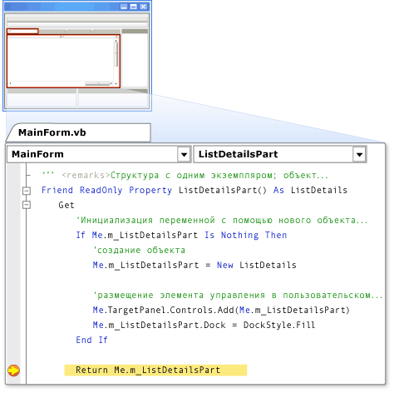The height and width of the screenshot is (393, 394).
Task: Click the 'Friend ReadOnly Property ListDetailsPart()' line
Action: (x=195, y=191)
